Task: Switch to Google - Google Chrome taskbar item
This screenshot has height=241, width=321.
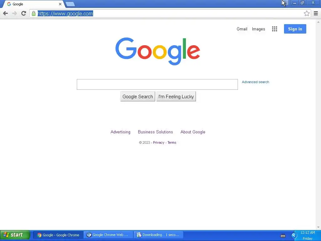Action: click(x=58, y=235)
